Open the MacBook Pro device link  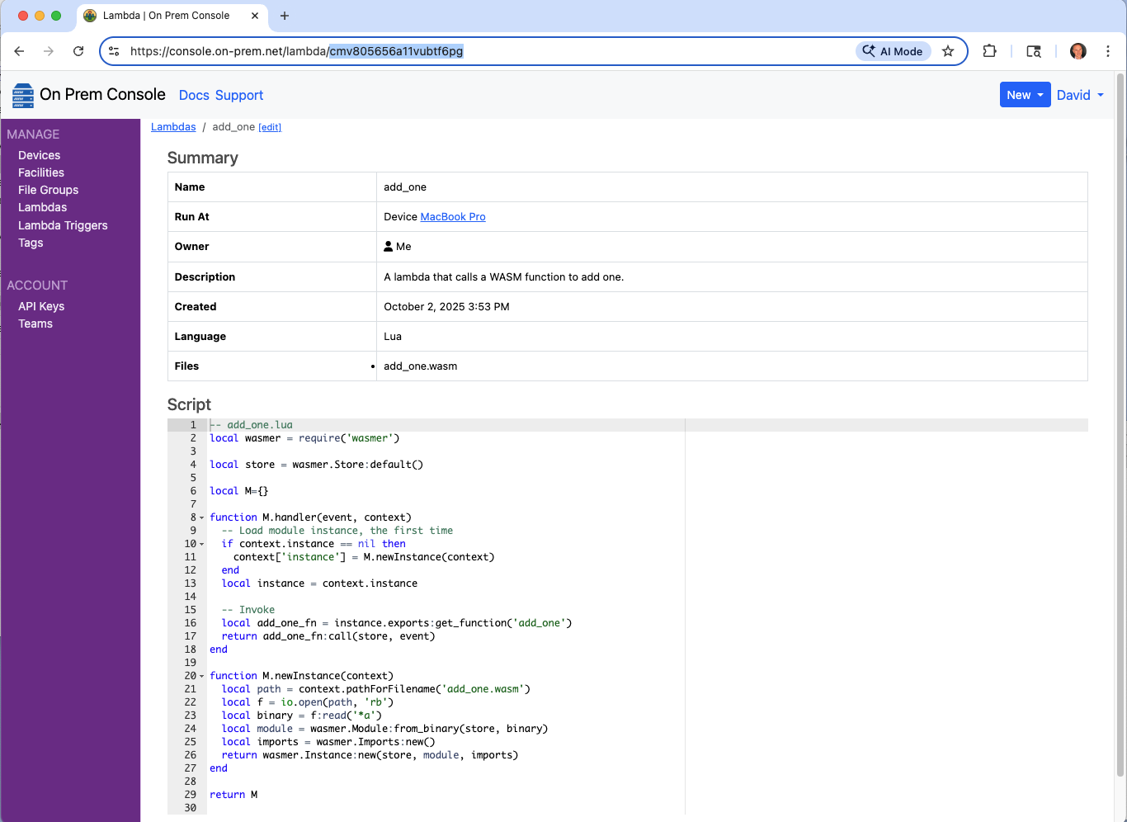click(x=452, y=217)
